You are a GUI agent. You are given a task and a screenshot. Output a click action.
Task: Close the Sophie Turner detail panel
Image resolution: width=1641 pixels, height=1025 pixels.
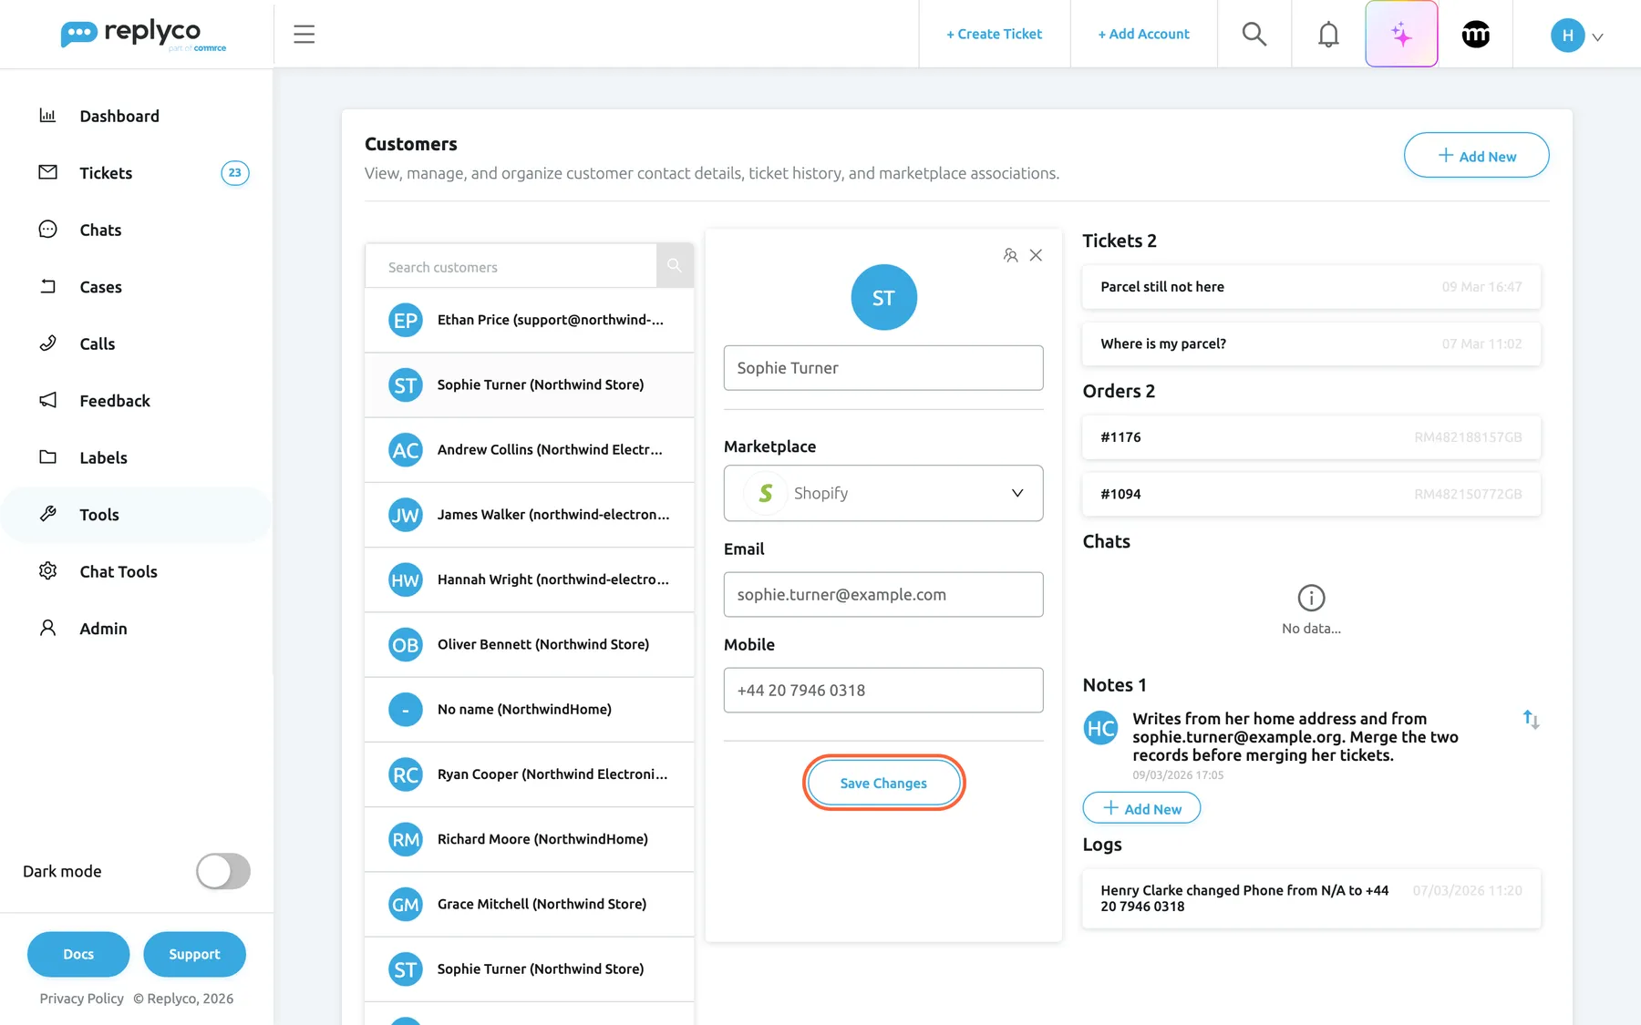1036,255
